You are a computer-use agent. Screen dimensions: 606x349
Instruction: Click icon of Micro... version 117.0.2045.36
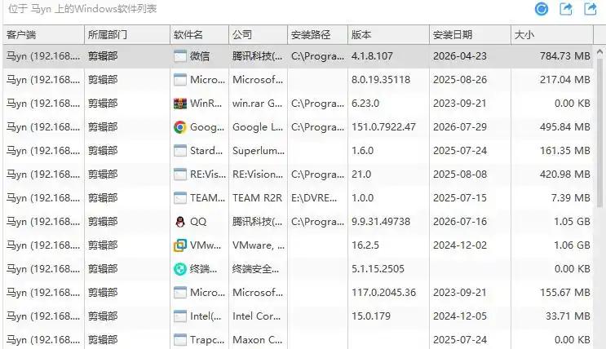coord(180,293)
